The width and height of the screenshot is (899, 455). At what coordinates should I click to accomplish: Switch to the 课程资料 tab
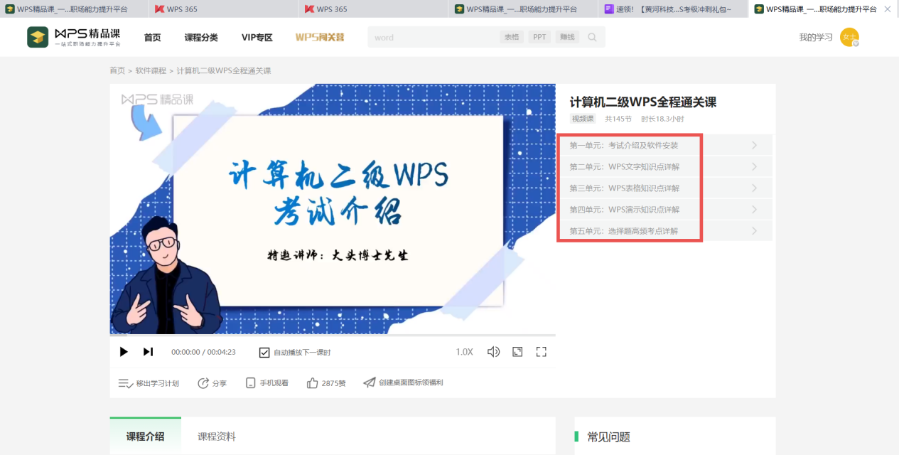coord(217,437)
